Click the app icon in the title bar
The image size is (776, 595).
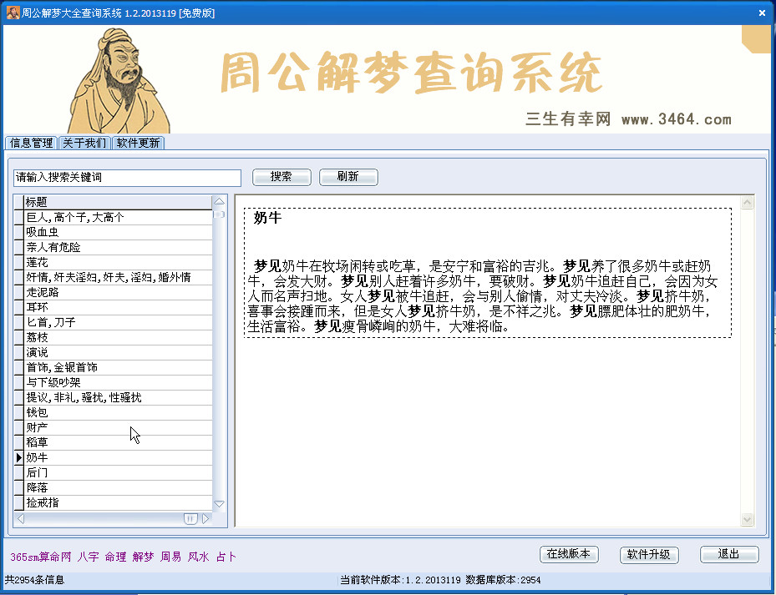[x=13, y=13]
